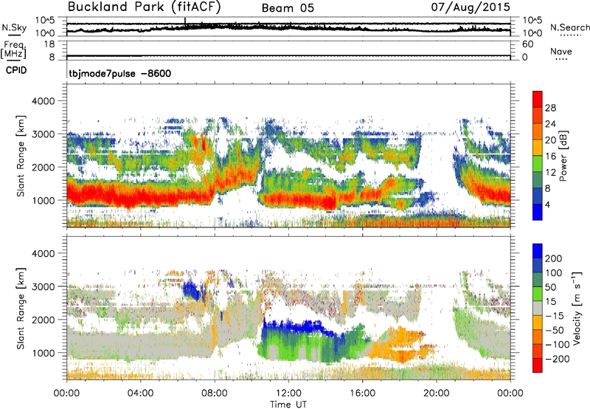590x409 pixels.
Task: Click the 'N.Search' legend label
Action: (x=569, y=27)
